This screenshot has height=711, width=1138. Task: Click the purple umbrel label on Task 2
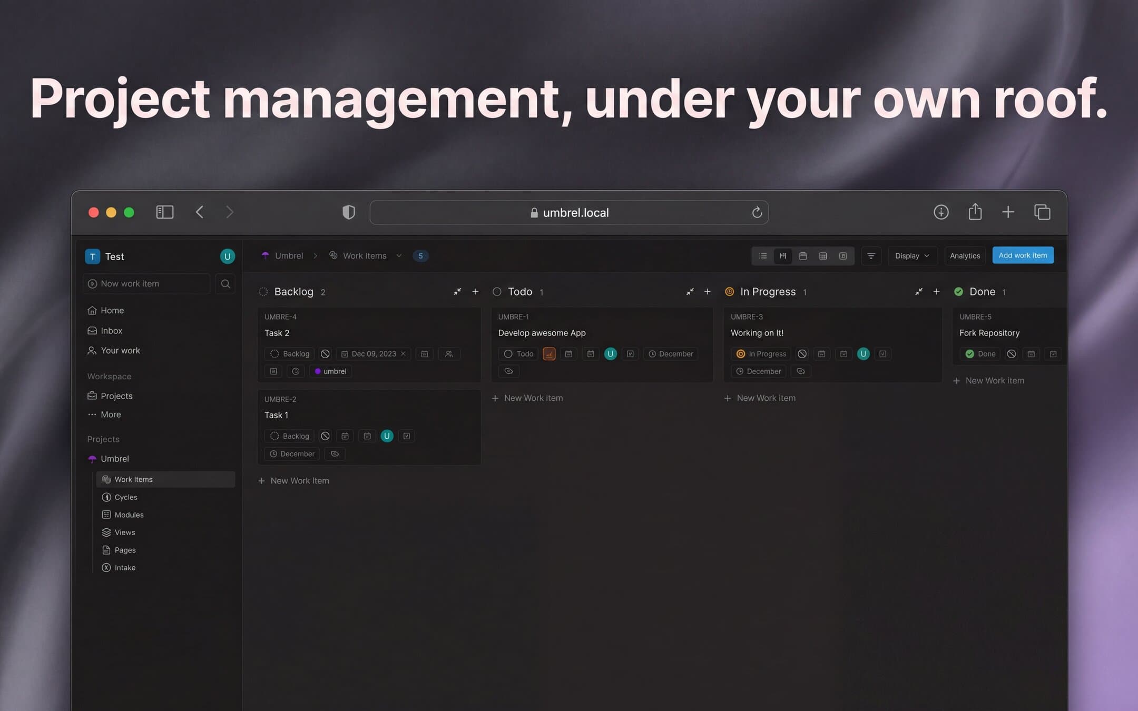click(330, 371)
